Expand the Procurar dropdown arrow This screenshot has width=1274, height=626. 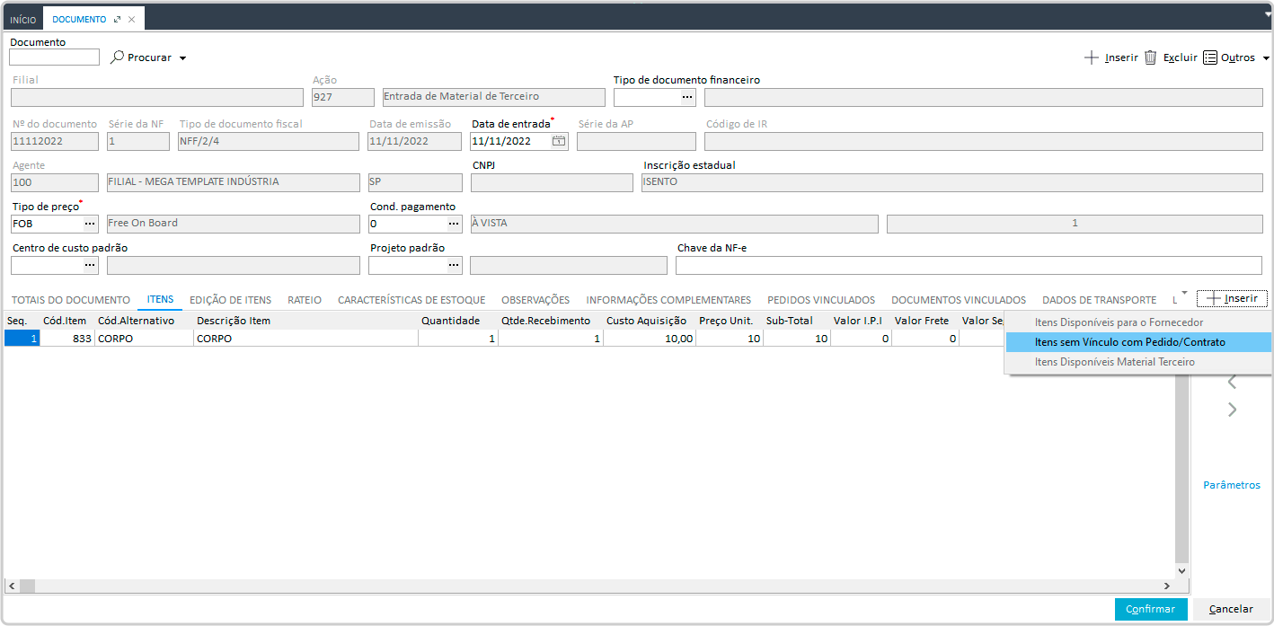(182, 58)
